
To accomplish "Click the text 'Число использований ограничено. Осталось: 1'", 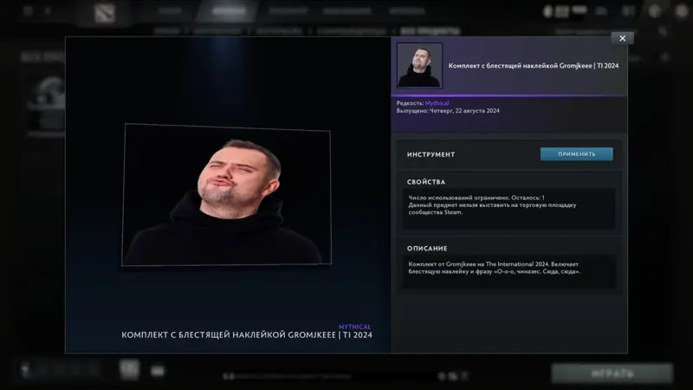I will 476,198.
